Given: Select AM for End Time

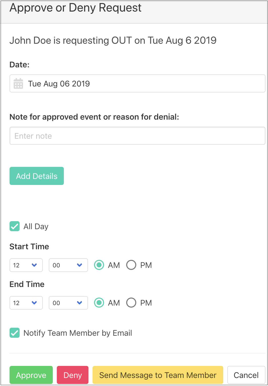Looking at the screenshot, I should [x=99, y=303].
